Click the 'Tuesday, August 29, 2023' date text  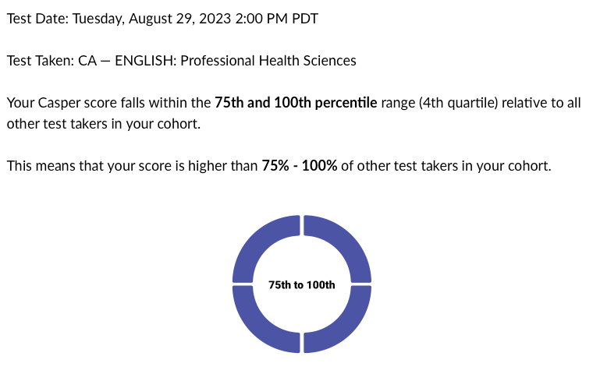(151, 19)
